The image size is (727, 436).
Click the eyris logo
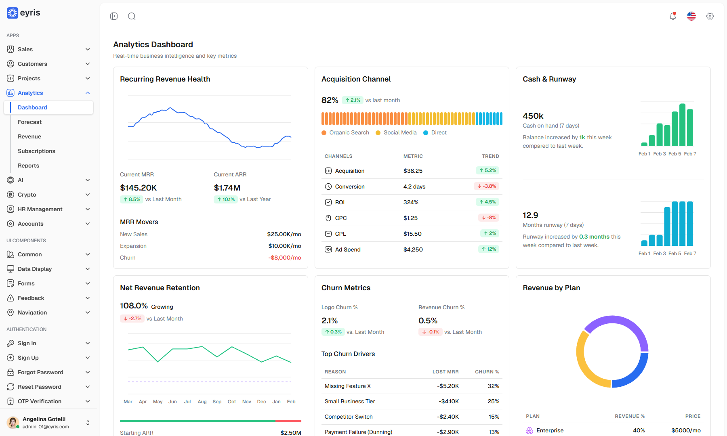[23, 13]
